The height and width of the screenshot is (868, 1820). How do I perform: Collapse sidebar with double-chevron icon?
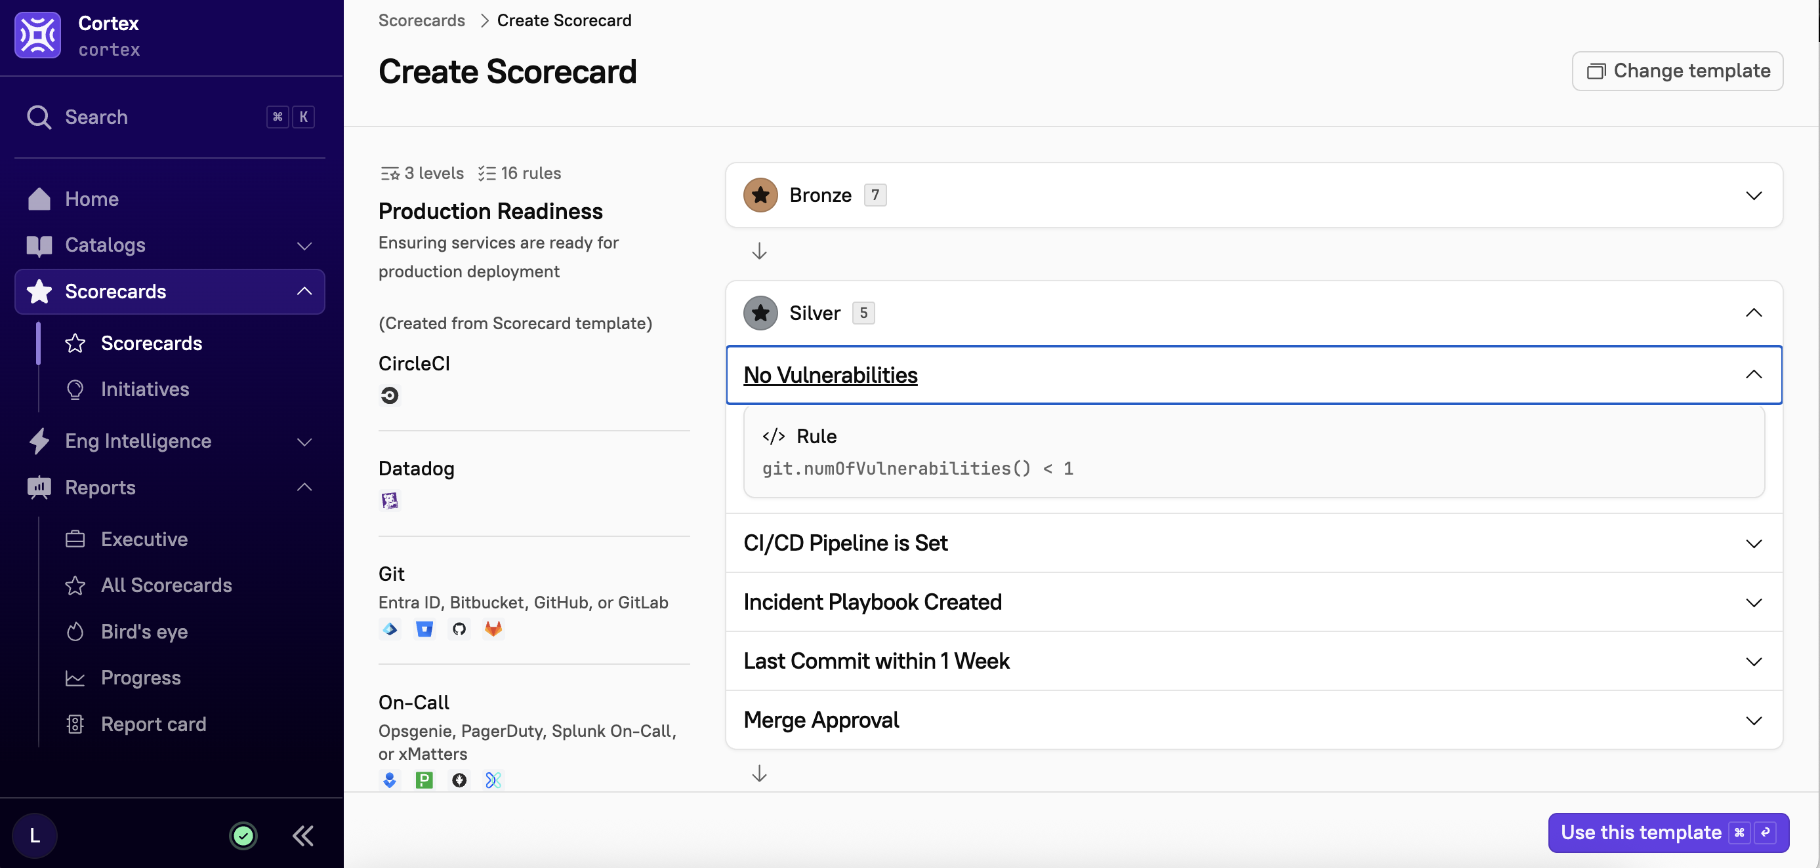(303, 835)
